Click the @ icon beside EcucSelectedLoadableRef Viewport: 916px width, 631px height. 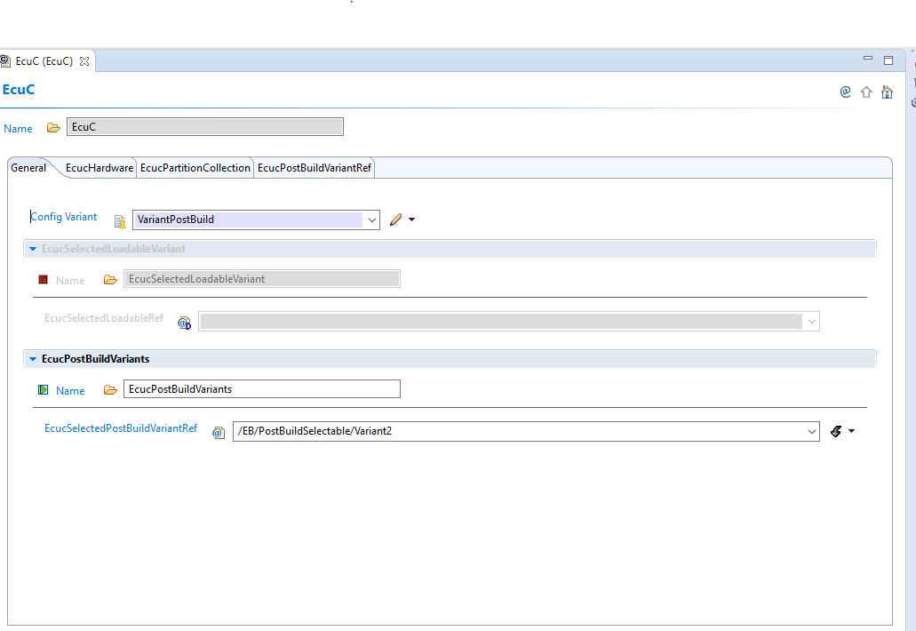184,323
